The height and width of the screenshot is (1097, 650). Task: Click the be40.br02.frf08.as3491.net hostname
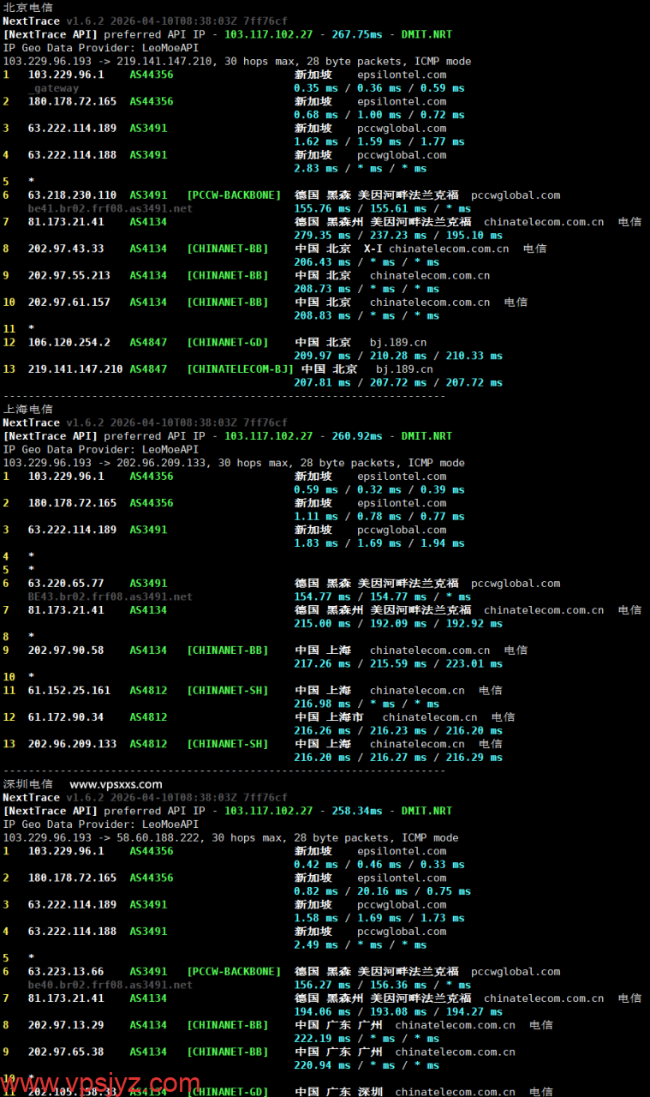(x=110, y=985)
